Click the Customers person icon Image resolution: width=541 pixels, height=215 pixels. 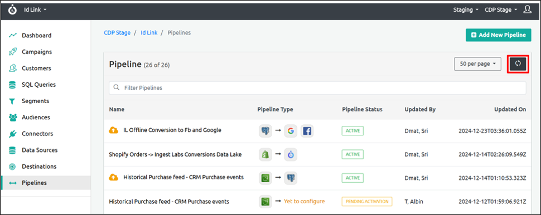[x=13, y=68]
